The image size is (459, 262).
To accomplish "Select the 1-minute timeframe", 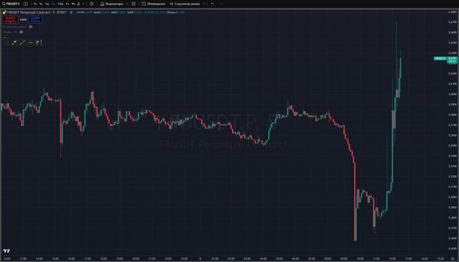I will click(47, 4).
